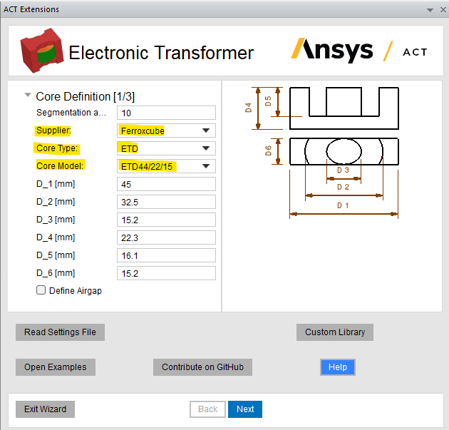This screenshot has height=430, width=449.
Task: Open the Custom Library button
Action: tap(335, 332)
